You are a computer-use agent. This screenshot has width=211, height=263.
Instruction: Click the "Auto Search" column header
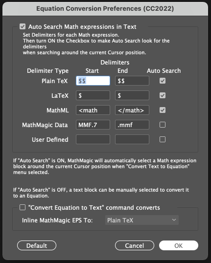tap(164, 70)
